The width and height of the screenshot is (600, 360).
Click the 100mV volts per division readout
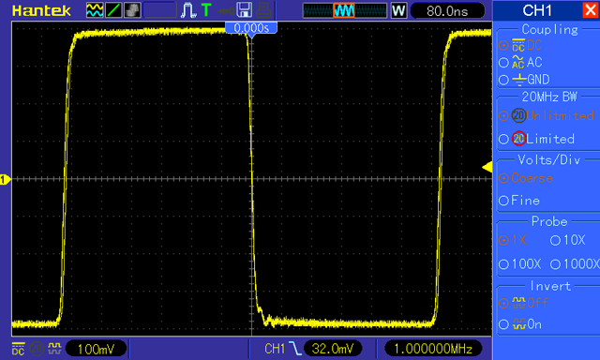click(x=96, y=349)
